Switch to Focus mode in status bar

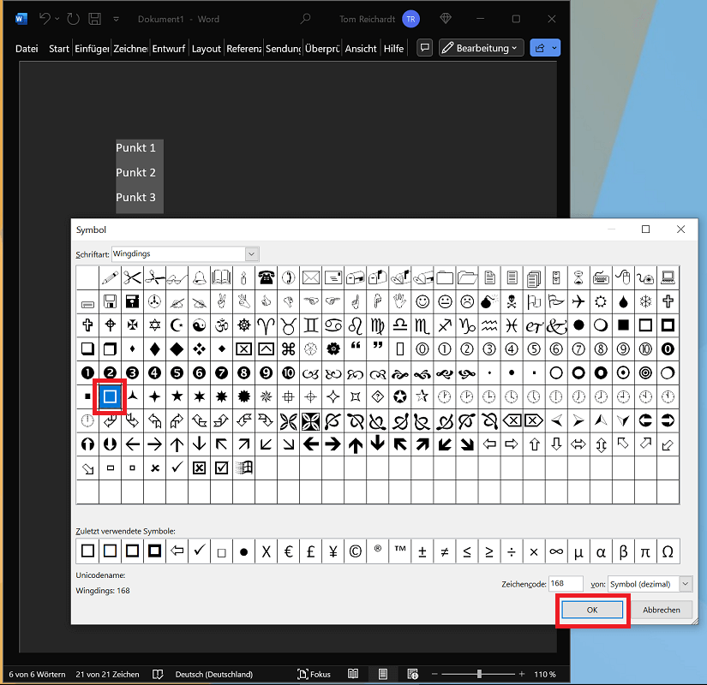315,674
